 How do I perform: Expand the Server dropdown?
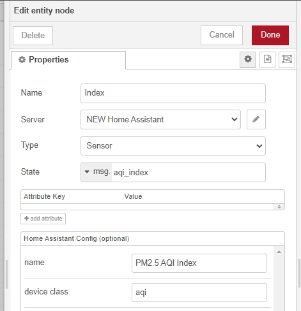tap(160, 119)
